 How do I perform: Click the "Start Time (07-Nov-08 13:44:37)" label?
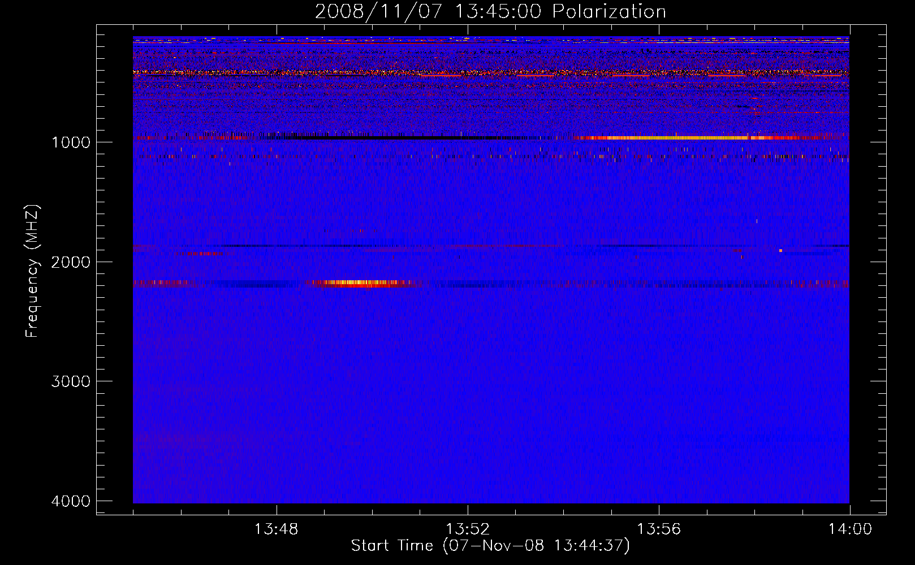pos(490,546)
